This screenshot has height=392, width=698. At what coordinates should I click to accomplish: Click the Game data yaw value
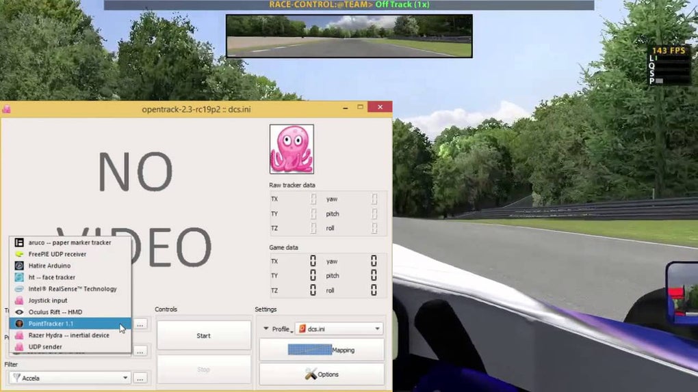pyautogui.click(x=374, y=261)
